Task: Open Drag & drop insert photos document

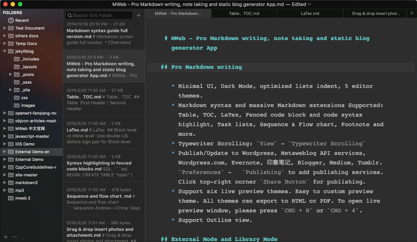Action: (x=104, y=229)
